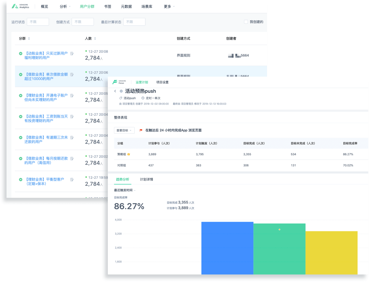Switch to the 计划详情 tab
369x282 pixels.
click(x=147, y=179)
